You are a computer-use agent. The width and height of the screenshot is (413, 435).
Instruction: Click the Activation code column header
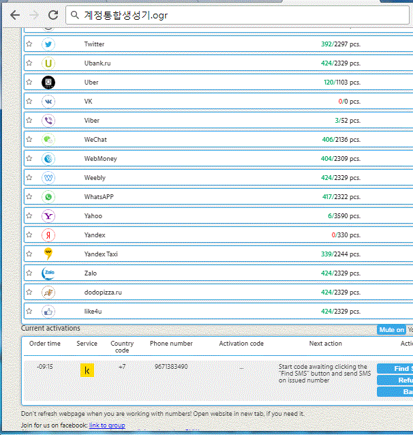coord(241,344)
